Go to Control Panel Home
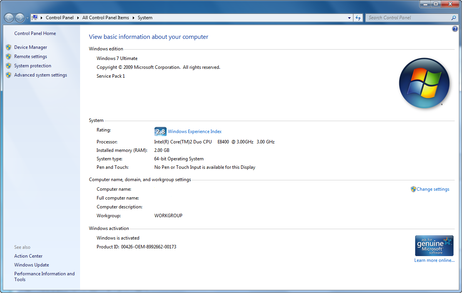The height and width of the screenshot is (293, 462). 35,33
